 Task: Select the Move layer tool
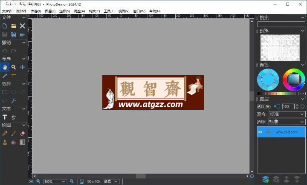[x=22, y=67]
